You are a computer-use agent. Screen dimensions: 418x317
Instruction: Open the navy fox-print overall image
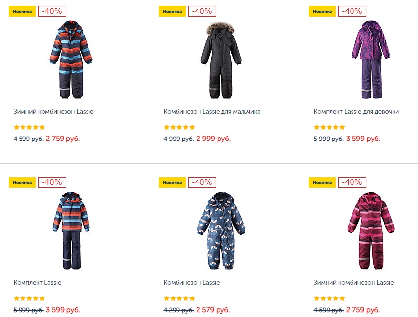220,231
